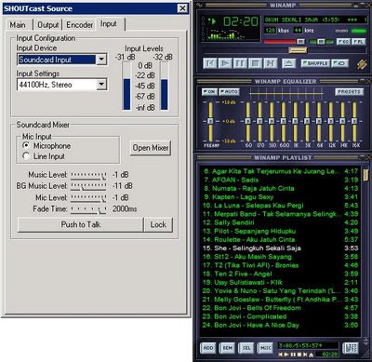Click the Winamp lightning bolt logo icon
Viewport: 372px width, 362px height.
pyautogui.click(x=361, y=64)
